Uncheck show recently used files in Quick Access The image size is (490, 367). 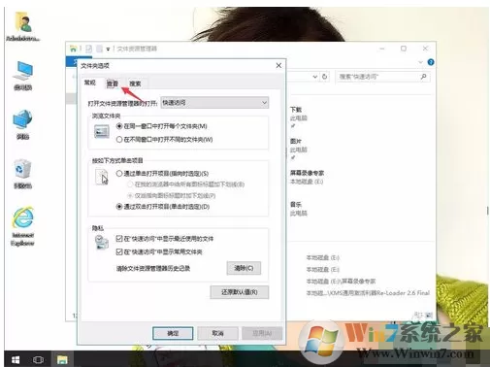point(165,239)
